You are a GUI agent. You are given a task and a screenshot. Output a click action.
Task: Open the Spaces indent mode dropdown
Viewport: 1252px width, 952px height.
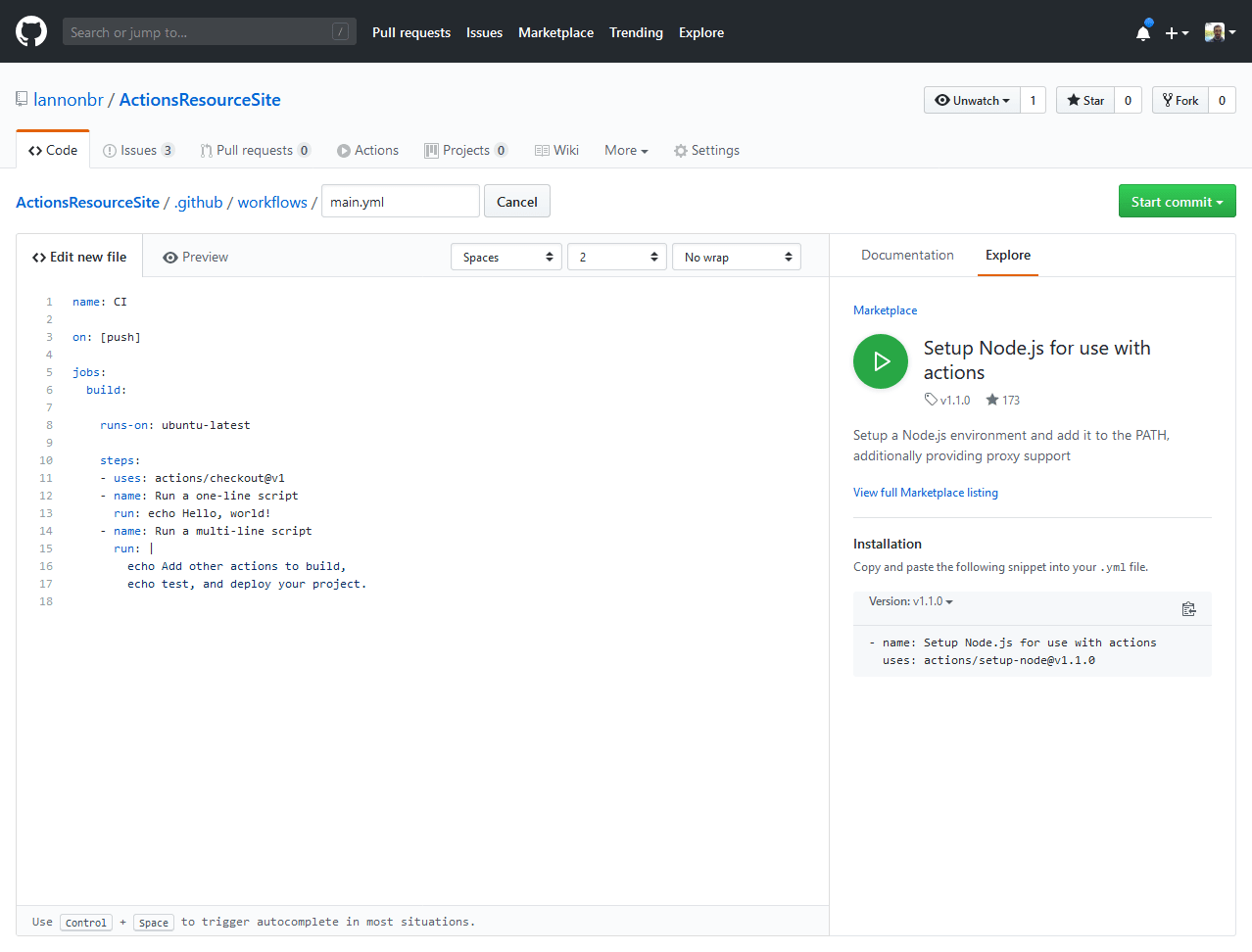pos(506,257)
